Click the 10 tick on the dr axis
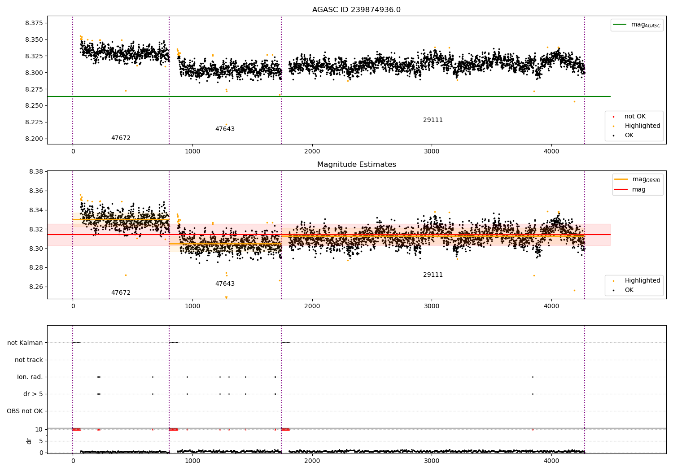 (x=39, y=429)
